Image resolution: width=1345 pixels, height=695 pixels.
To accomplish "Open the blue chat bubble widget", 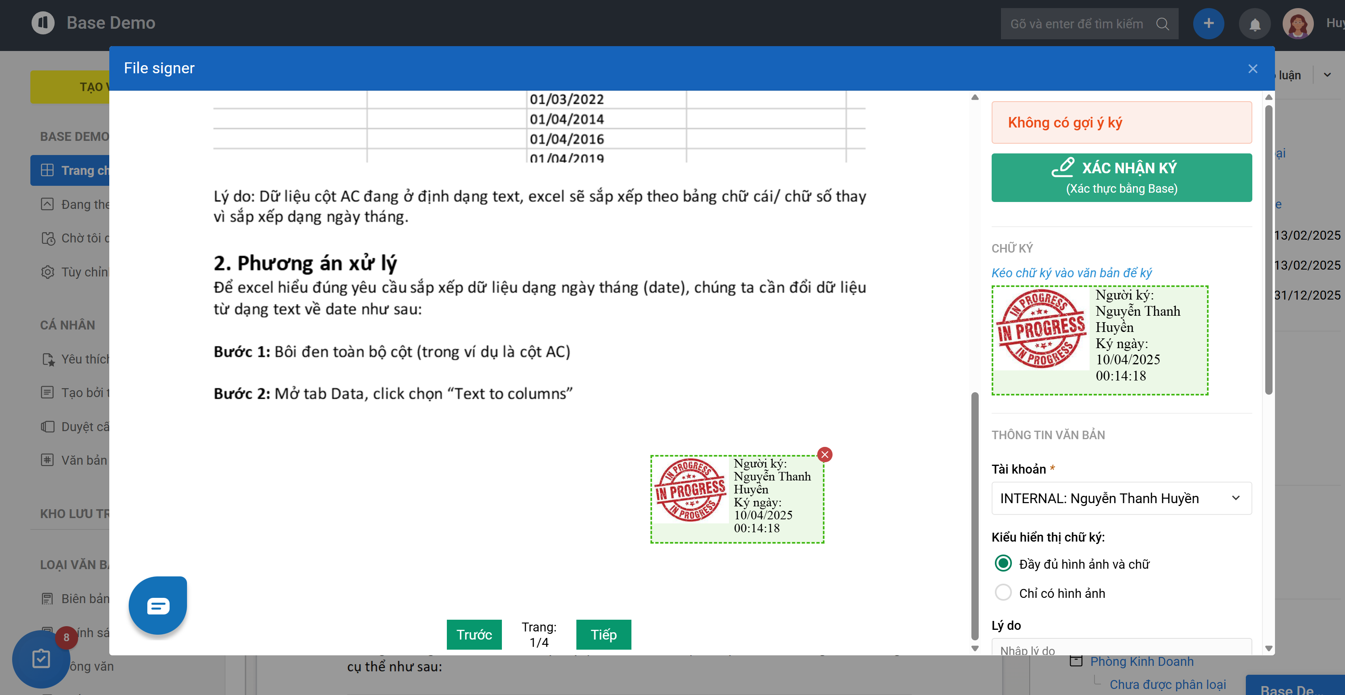I will click(158, 606).
